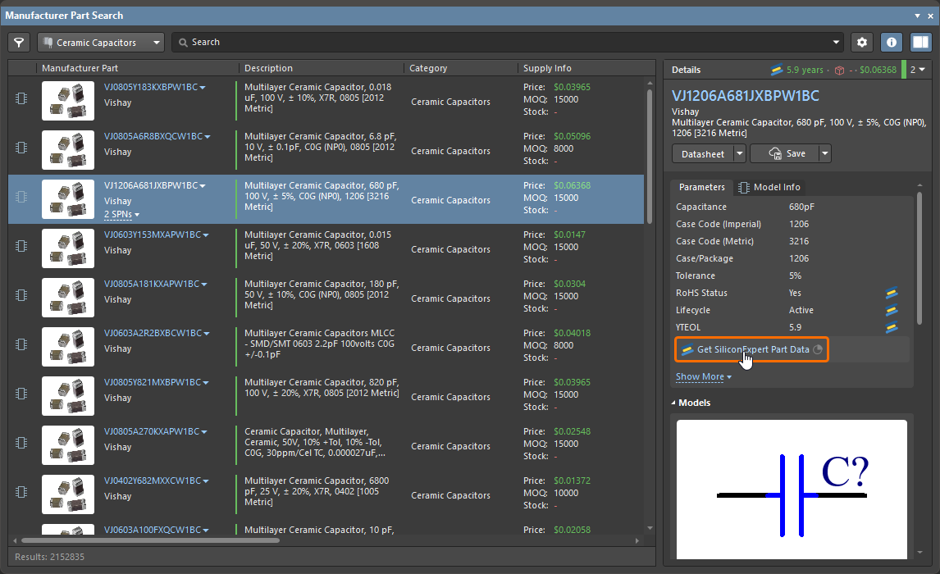Switch to the Model Info tab
The image size is (940, 574).
point(769,188)
